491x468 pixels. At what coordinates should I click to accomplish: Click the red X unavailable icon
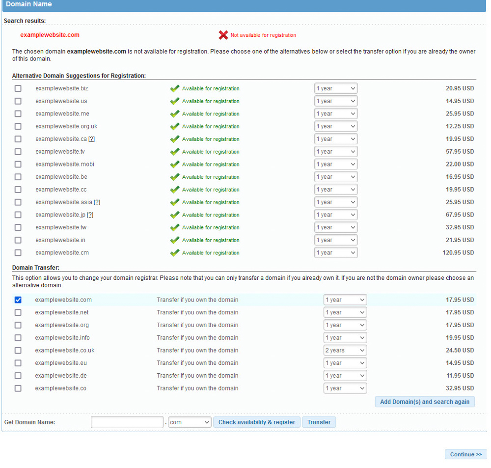(223, 35)
